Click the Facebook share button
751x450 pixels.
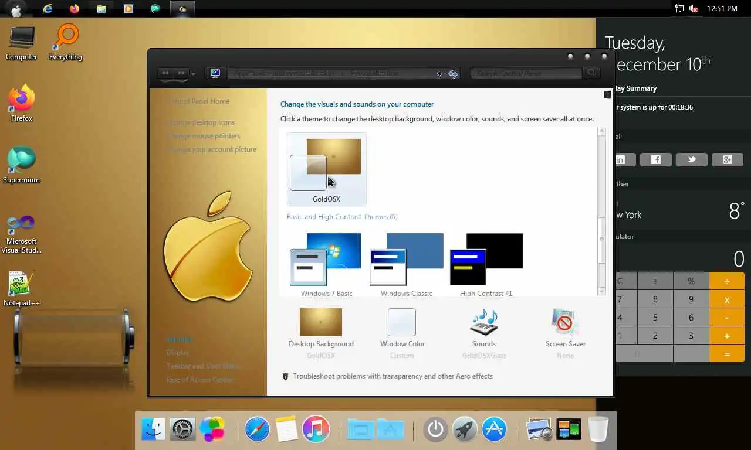click(656, 159)
